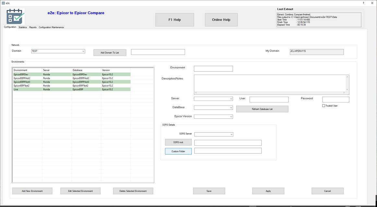Expand the Epicor Version dropdown
The image size is (377, 207).
tap(231, 116)
